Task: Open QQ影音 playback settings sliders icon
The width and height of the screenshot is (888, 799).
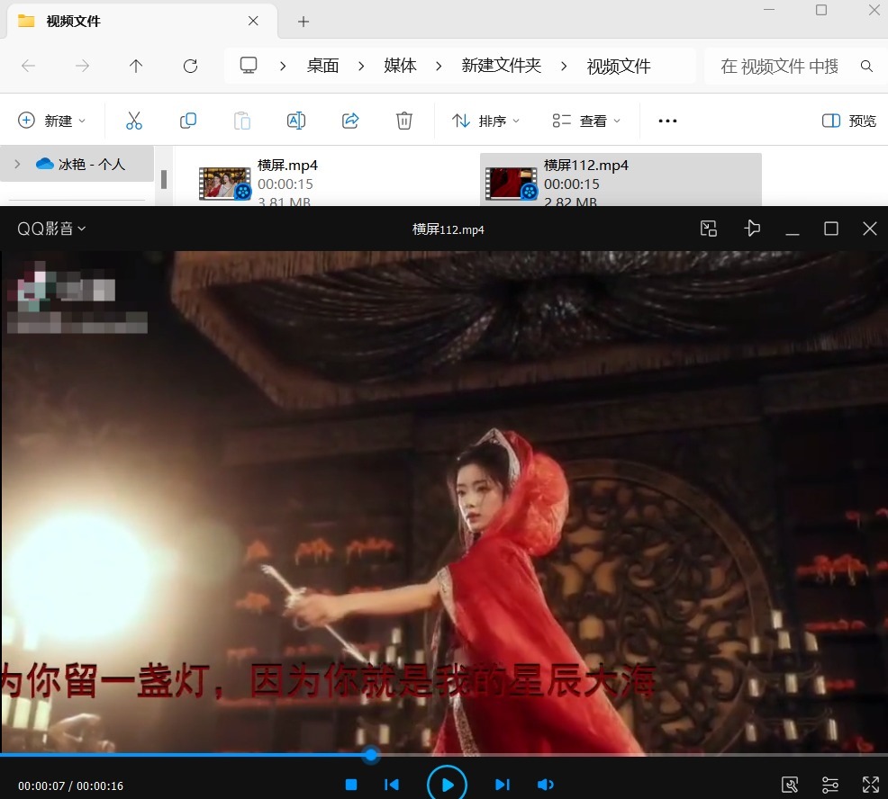Action: pyautogui.click(x=830, y=785)
